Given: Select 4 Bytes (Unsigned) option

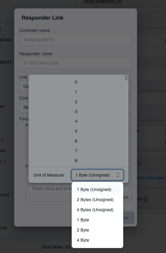Looking at the screenshot, I should [97, 210].
